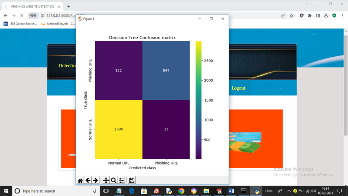Click the 122 cell in confusion matrix
Viewport: 348px width, 196px height.
(x=119, y=70)
